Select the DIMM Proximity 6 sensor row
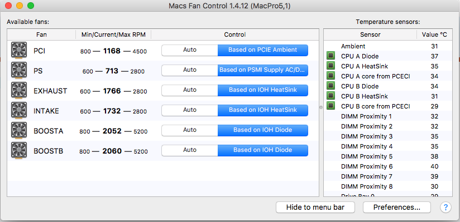Image resolution: width=460 pixels, height=222 pixels. [387, 166]
